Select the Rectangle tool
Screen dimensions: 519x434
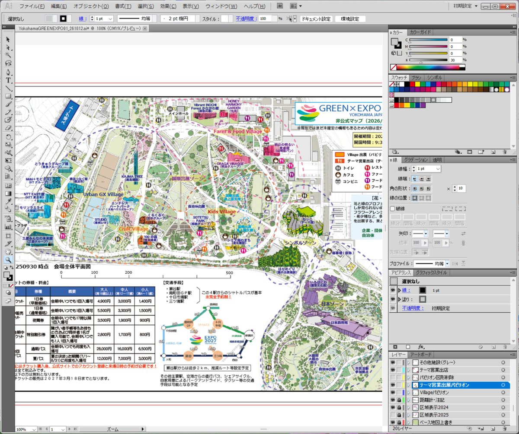point(8,96)
